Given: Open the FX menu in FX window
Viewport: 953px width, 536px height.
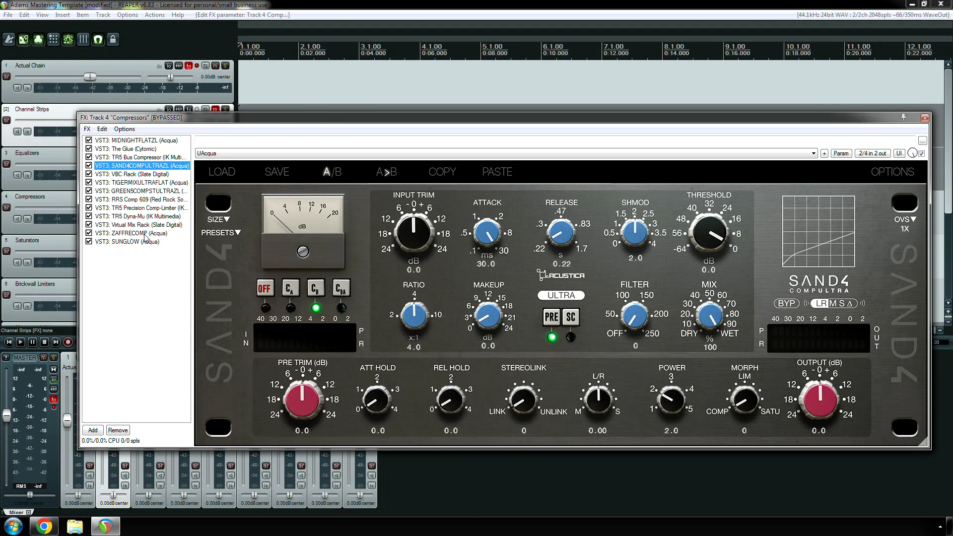Looking at the screenshot, I should point(87,129).
